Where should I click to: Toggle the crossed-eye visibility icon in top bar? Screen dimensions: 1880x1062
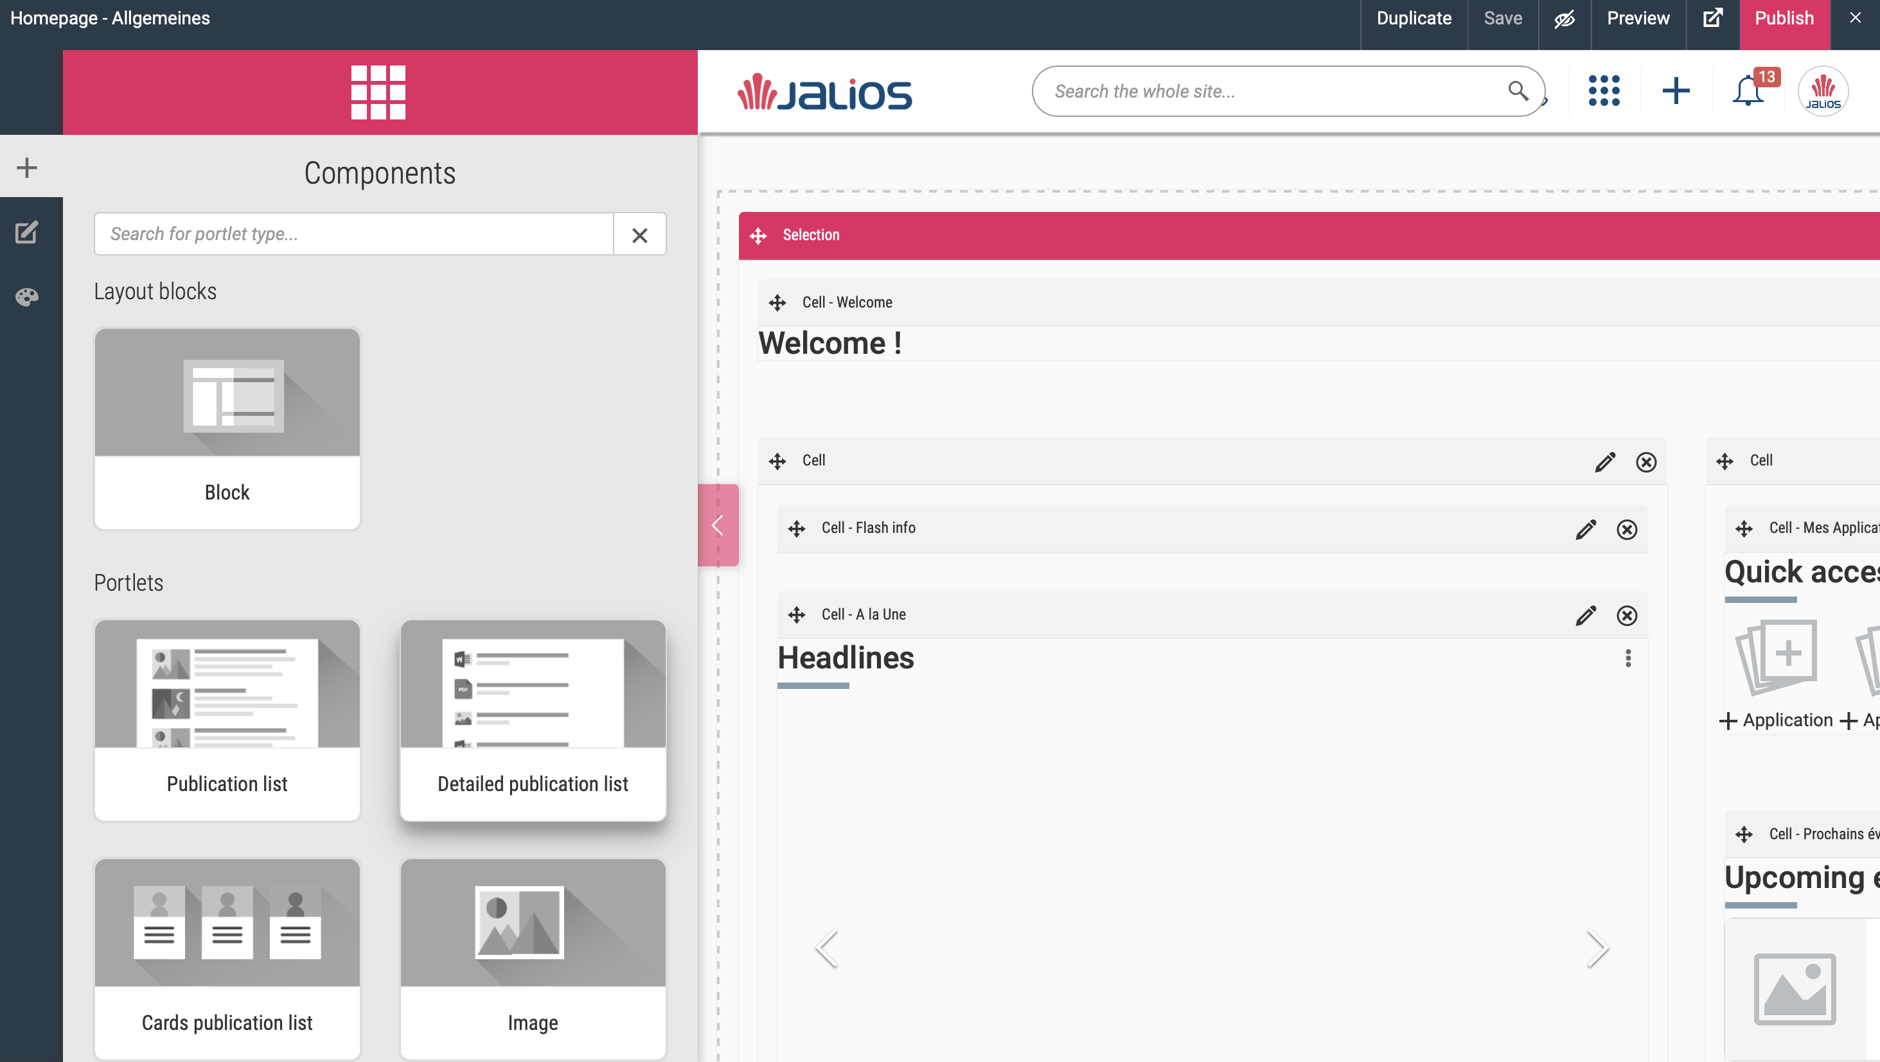[1564, 18]
